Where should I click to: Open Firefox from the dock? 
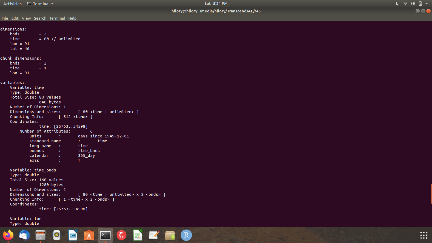coord(8,235)
